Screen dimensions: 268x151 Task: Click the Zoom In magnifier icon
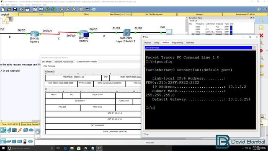[x=62, y=9]
